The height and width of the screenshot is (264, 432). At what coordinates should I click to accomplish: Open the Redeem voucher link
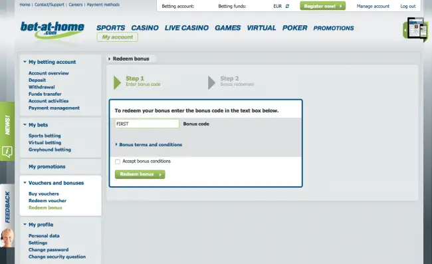[47, 201]
